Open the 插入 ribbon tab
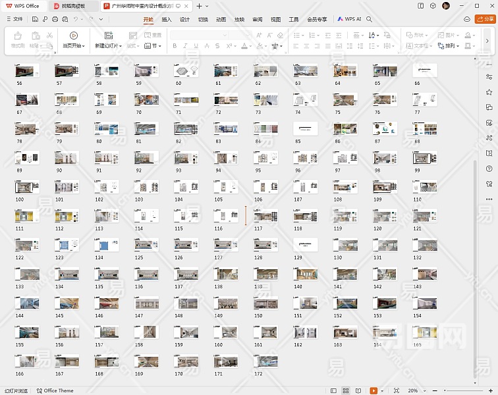The height and width of the screenshot is (395, 498). (x=167, y=19)
